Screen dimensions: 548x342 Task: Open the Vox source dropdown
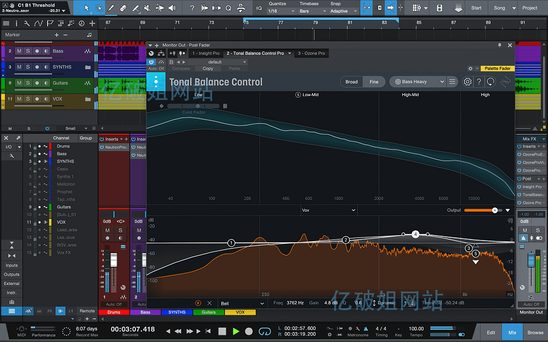[x=329, y=210]
